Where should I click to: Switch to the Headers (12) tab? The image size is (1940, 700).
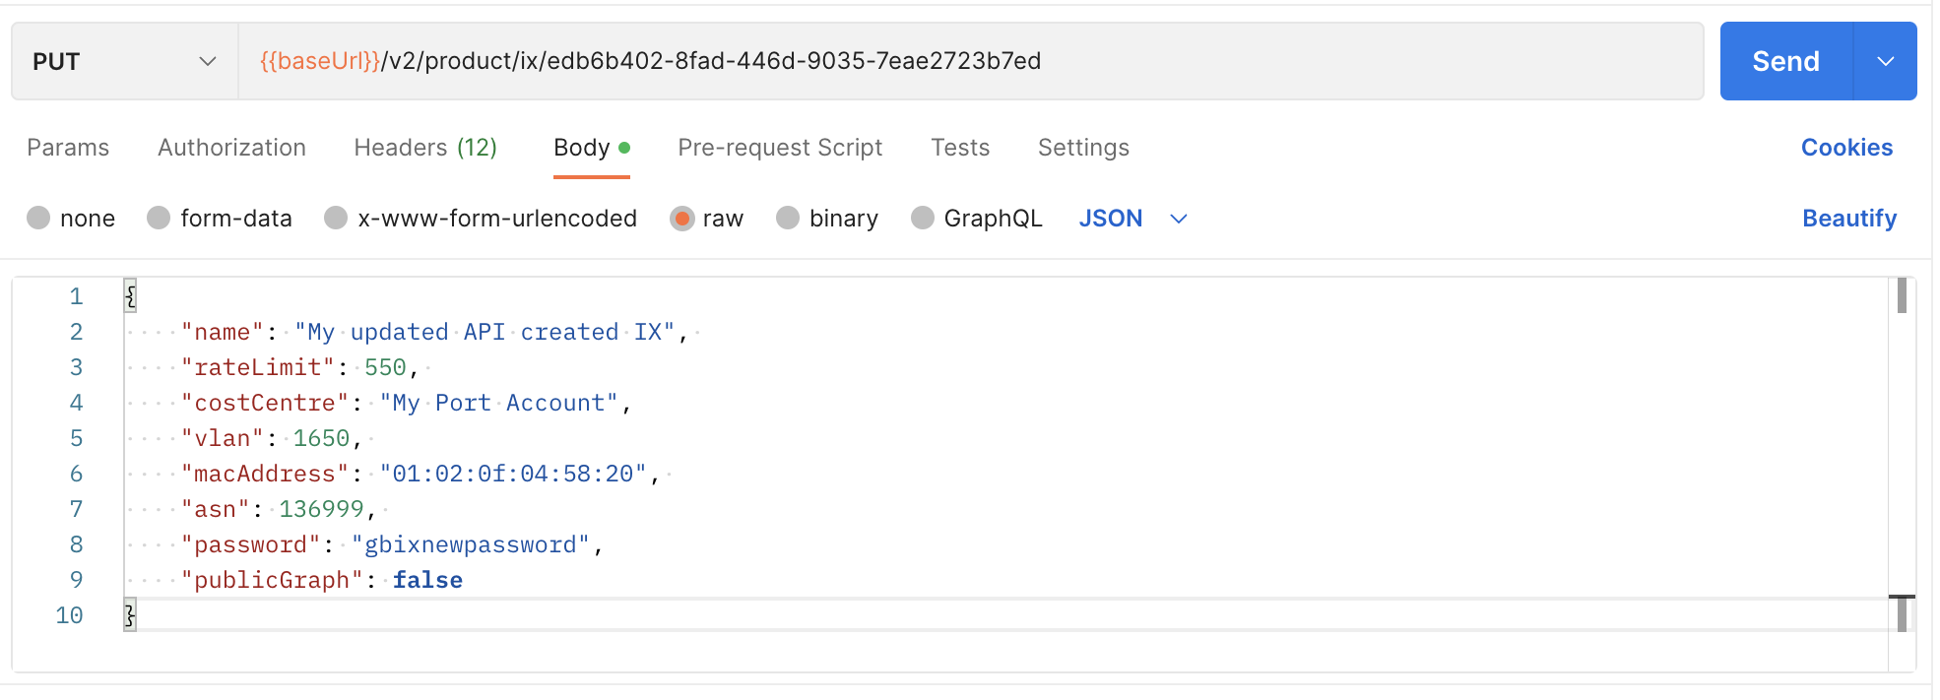point(425,148)
